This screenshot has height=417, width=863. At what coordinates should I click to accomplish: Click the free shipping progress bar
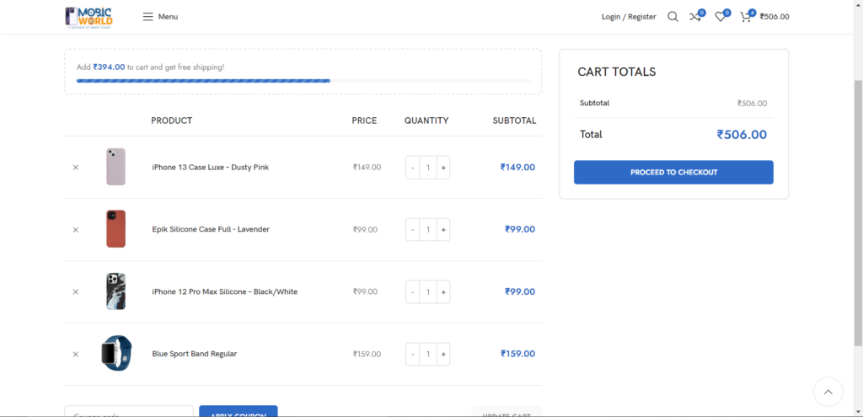click(303, 81)
